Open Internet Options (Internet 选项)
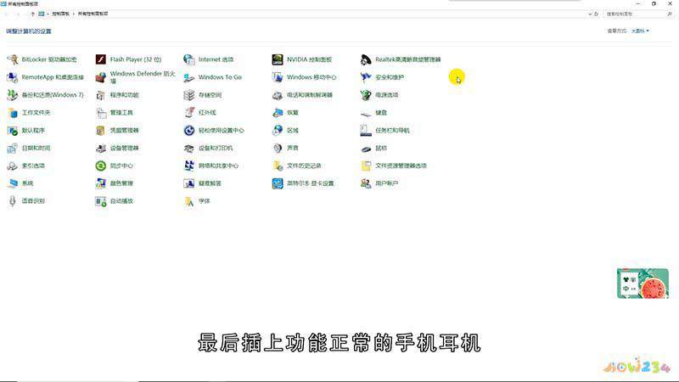 209,59
